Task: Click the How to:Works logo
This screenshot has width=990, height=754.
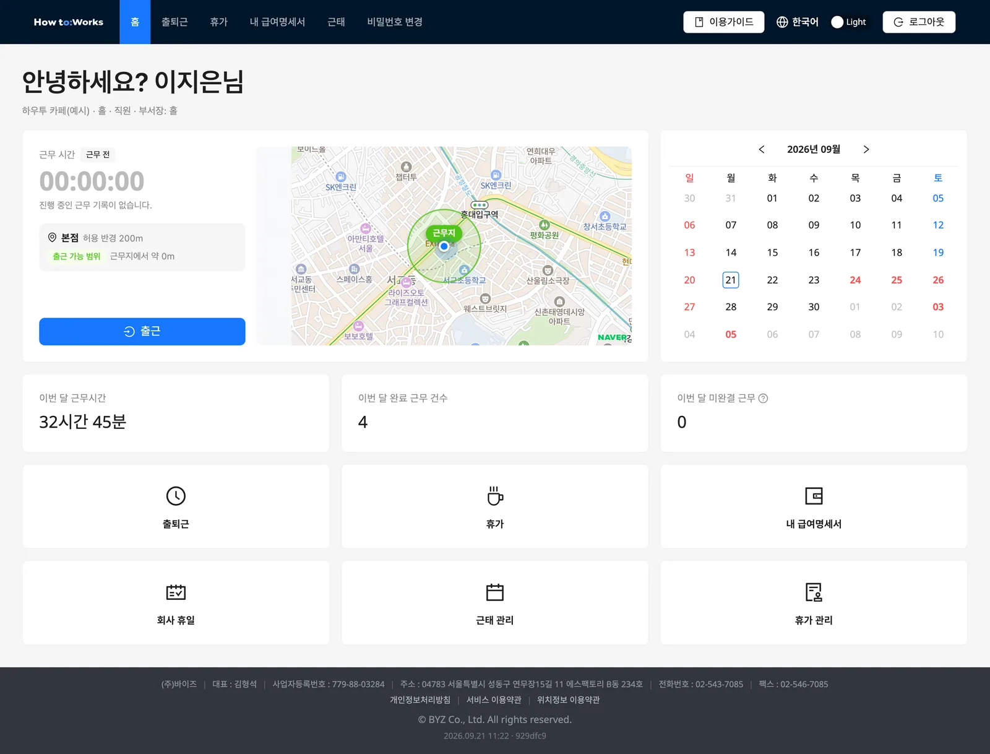Action: 69,22
